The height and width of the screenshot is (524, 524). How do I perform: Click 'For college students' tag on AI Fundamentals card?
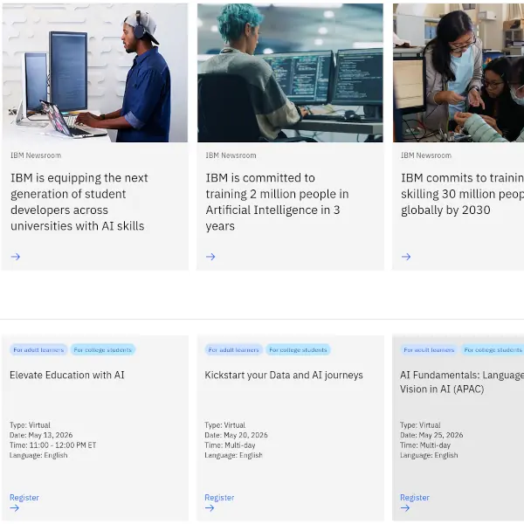[493, 349]
